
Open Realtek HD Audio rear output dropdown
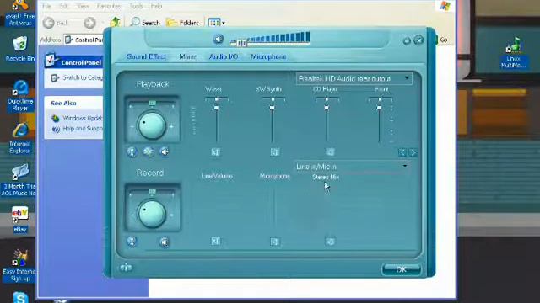[x=354, y=78]
